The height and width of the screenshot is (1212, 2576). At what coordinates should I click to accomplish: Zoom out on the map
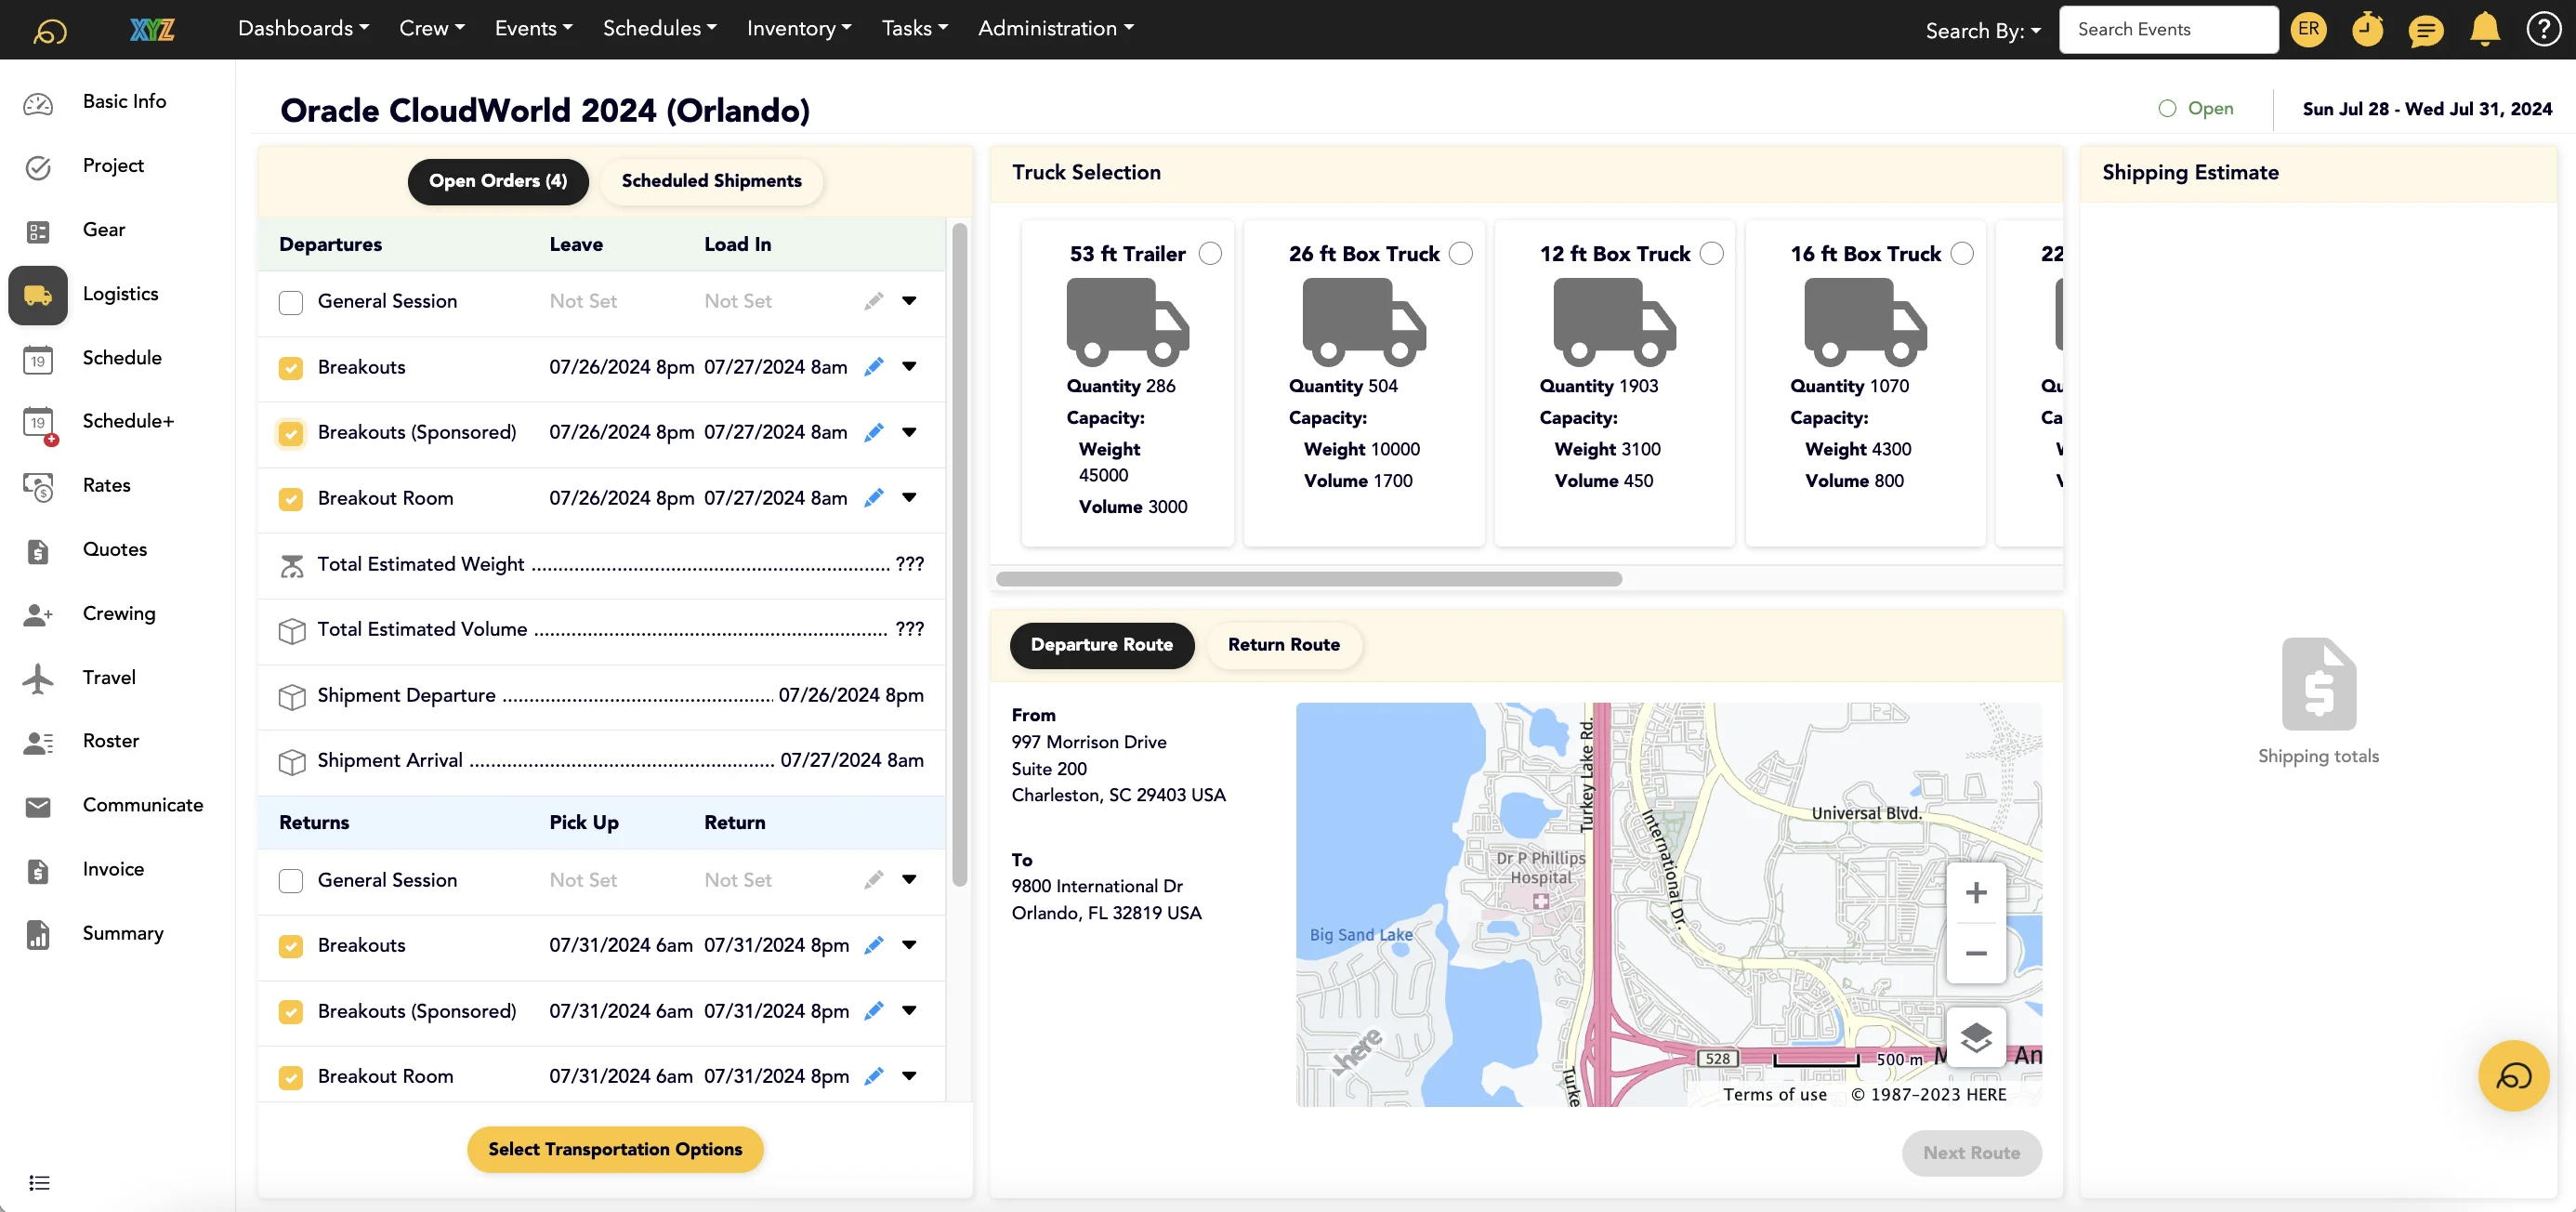[1975, 953]
